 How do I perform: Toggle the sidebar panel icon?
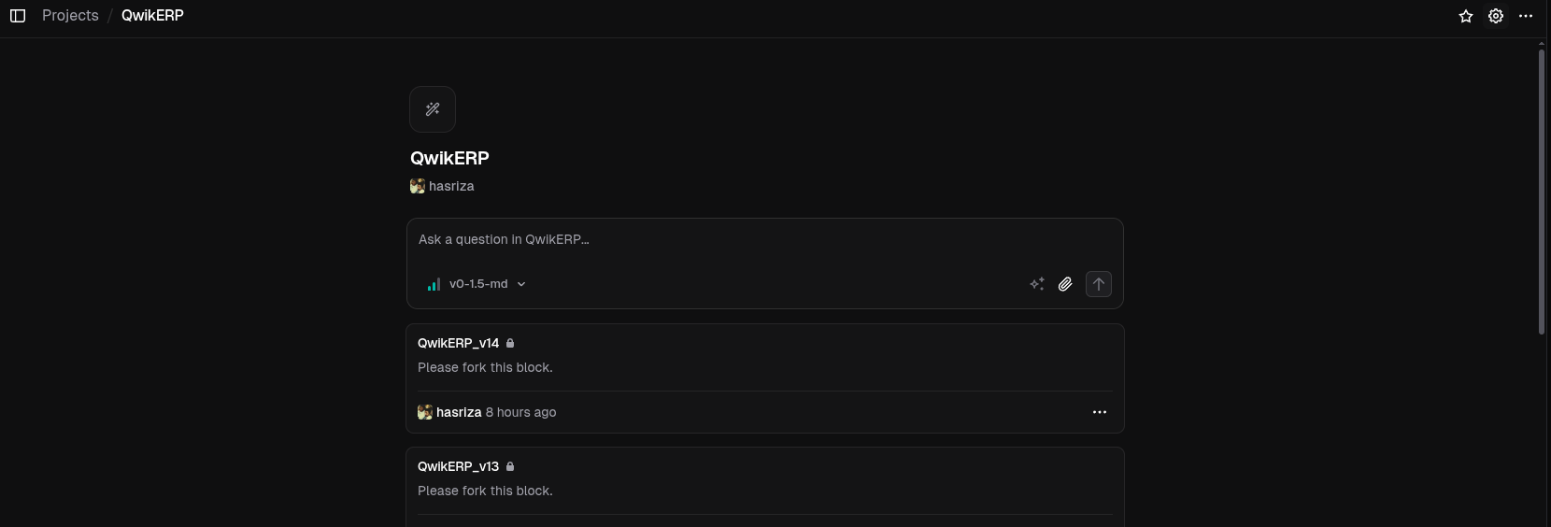(x=18, y=16)
